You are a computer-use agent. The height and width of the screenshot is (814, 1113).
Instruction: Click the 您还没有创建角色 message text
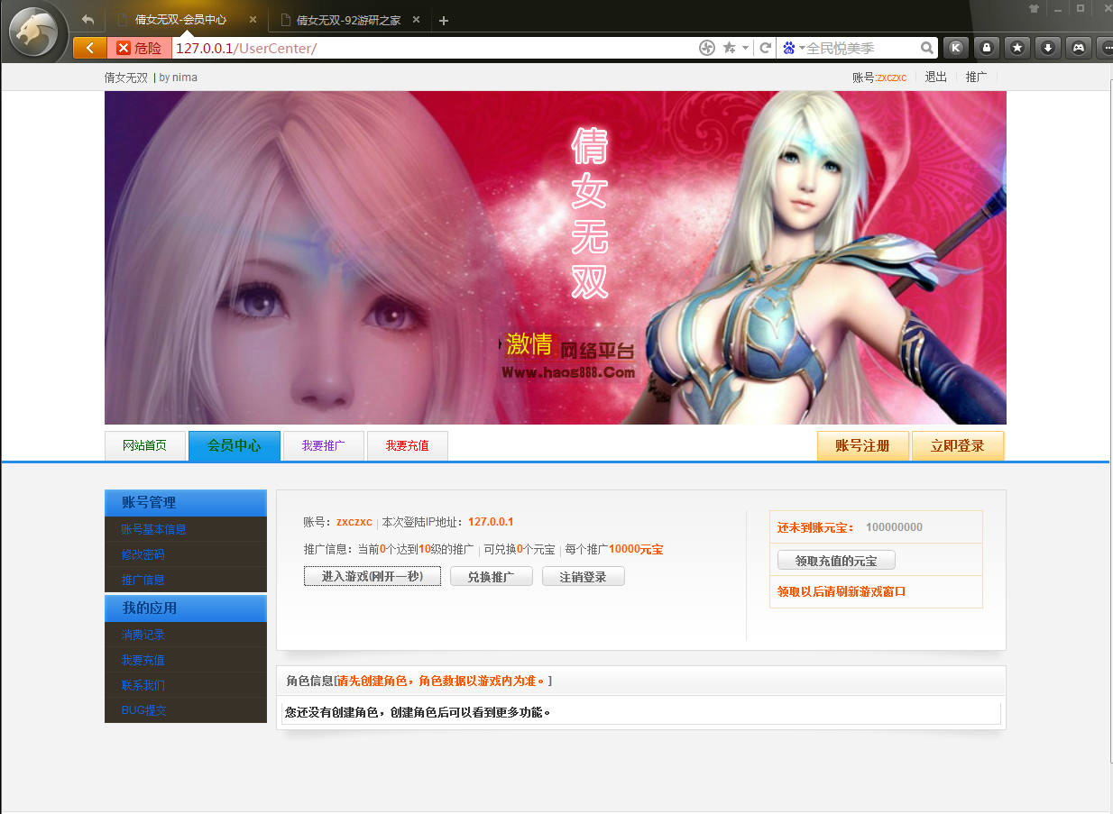418,712
